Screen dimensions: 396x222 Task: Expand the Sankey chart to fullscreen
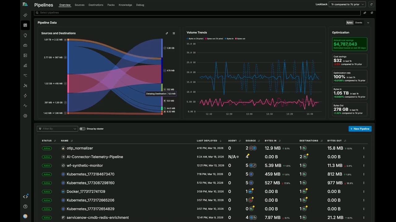pos(174,33)
